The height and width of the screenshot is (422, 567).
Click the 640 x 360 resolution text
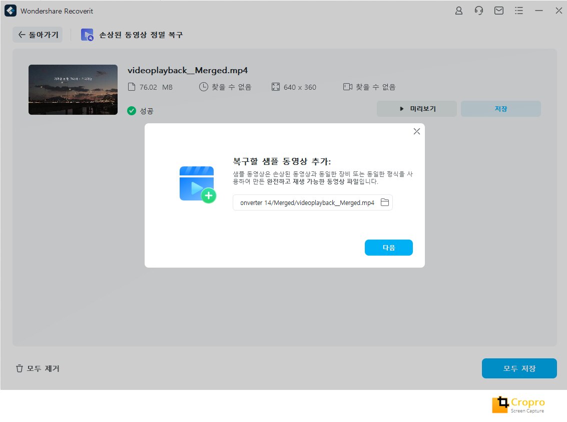click(x=300, y=87)
